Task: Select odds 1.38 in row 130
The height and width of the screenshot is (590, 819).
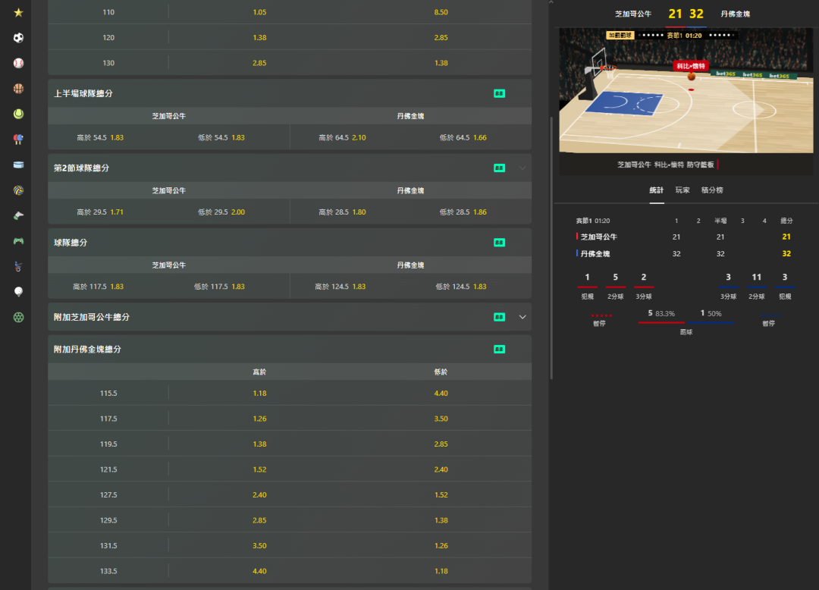Action: pos(441,63)
